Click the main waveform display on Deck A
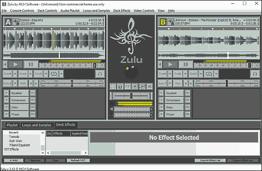 coord(54,40)
